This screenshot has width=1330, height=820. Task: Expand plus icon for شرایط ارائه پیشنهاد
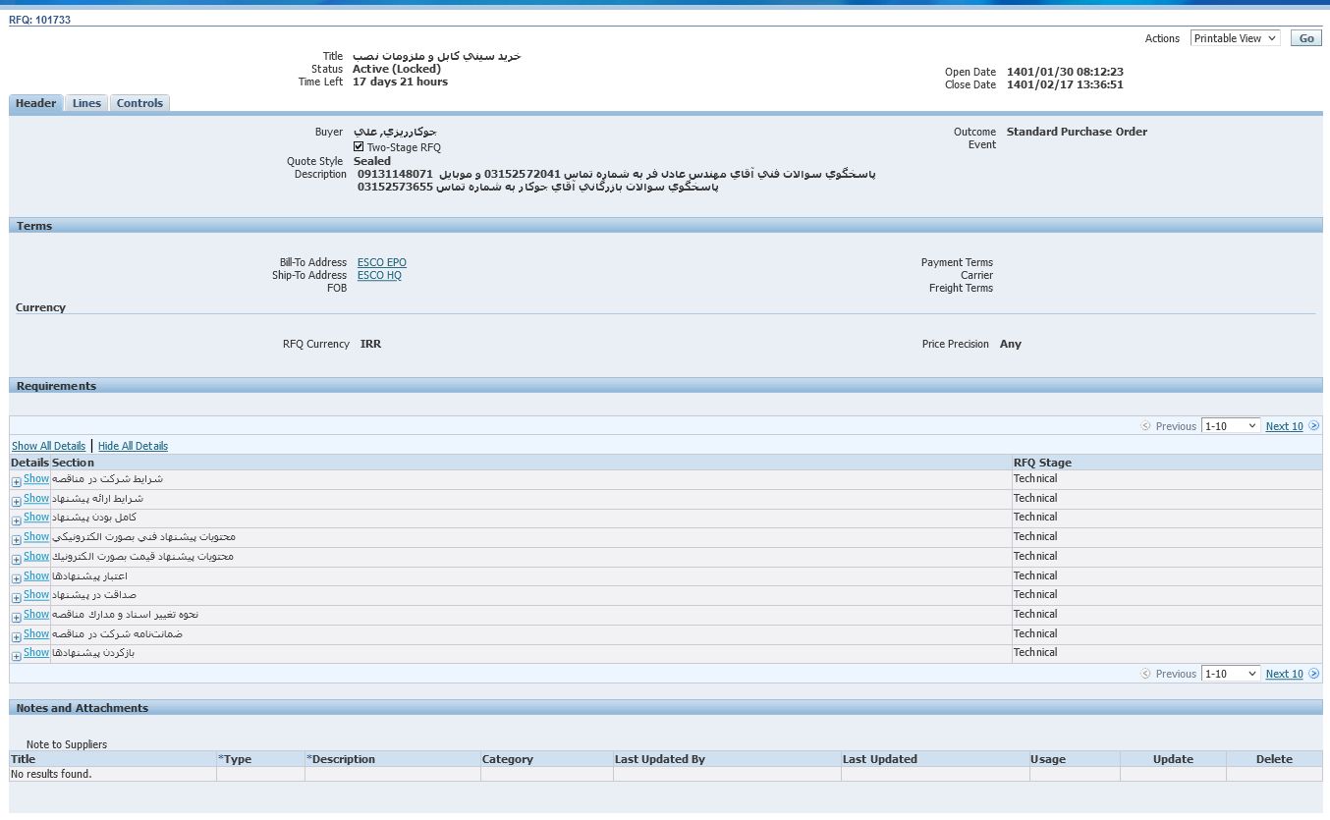(x=16, y=502)
